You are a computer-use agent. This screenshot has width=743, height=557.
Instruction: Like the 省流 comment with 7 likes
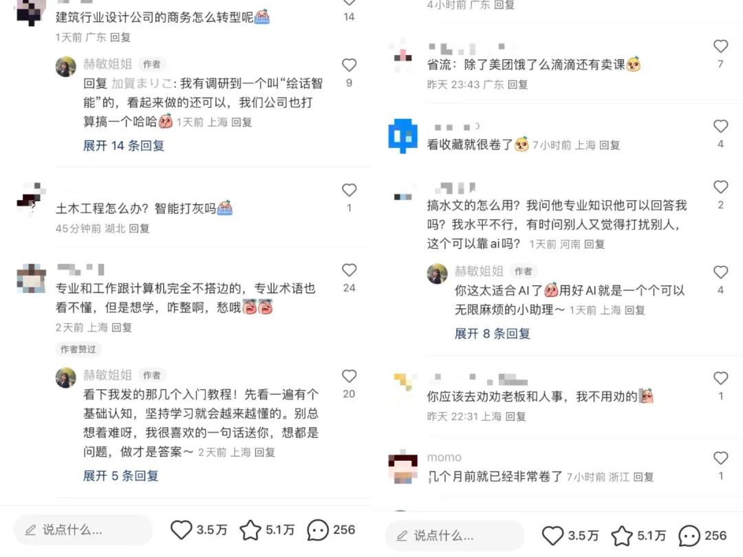pos(721,46)
